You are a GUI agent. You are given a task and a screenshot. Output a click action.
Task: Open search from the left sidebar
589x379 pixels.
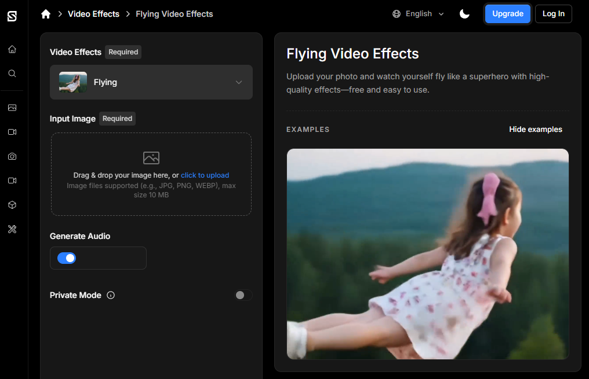click(12, 73)
